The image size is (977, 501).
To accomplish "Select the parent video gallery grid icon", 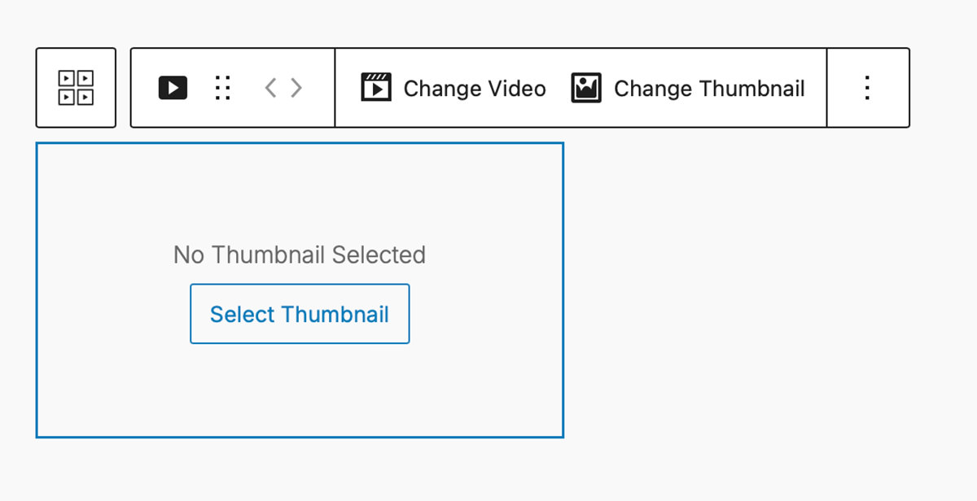I will click(x=76, y=88).
